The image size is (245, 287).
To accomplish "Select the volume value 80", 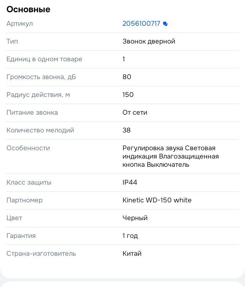I will [126, 77].
